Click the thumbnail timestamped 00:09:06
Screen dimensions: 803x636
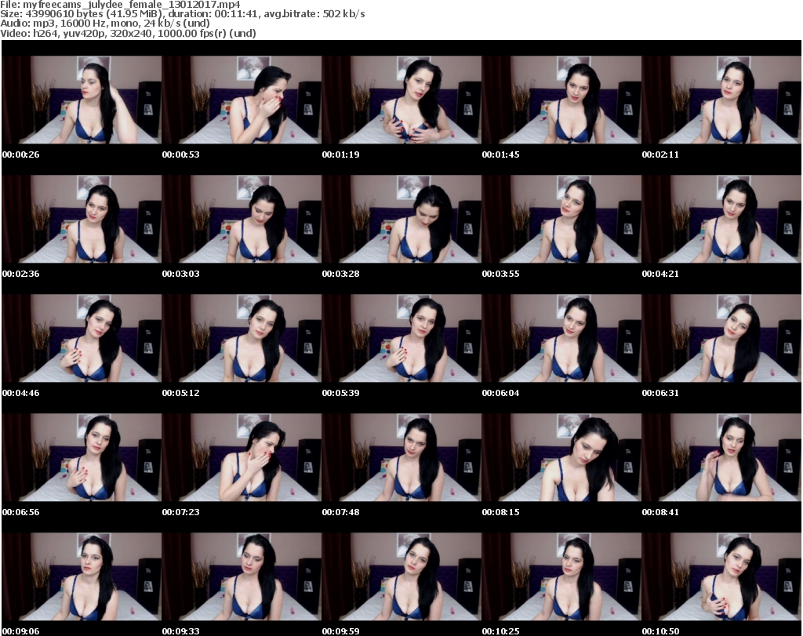[82, 577]
